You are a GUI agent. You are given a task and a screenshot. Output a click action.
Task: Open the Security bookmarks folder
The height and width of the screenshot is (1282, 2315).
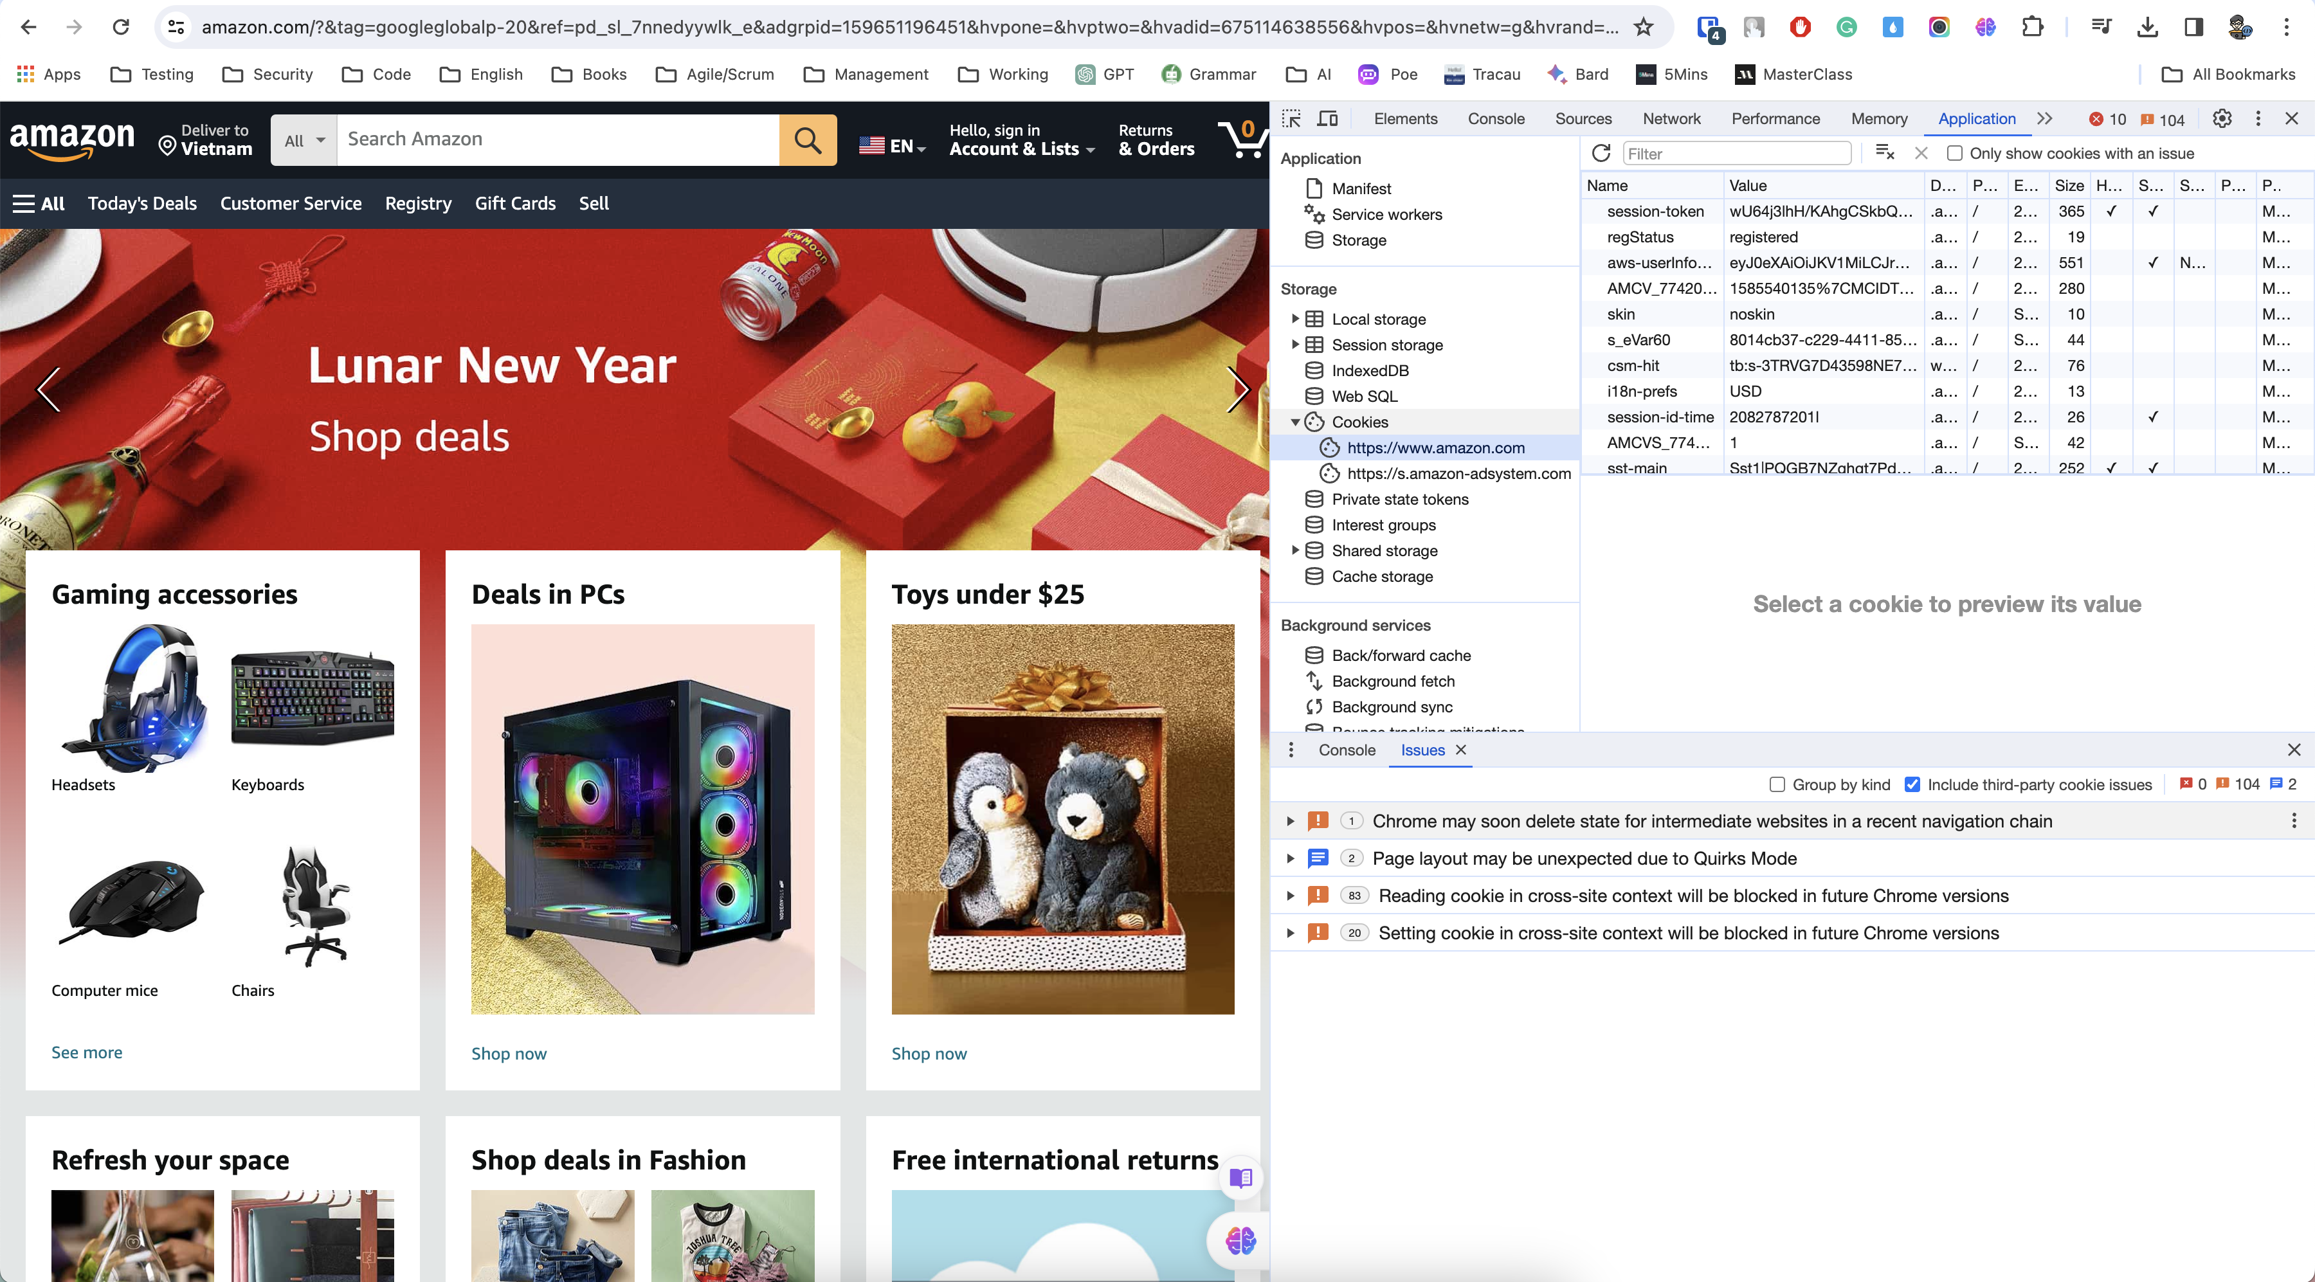pos(268,74)
